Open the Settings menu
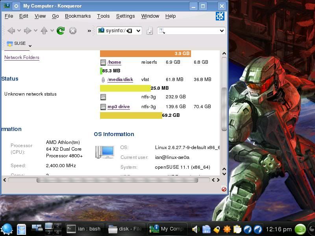The height and width of the screenshot is (236, 315). point(125,16)
